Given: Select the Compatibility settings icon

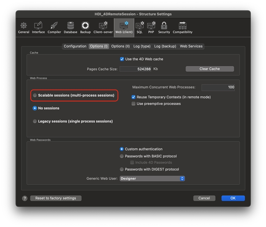Looking at the screenshot, I should point(183,27).
